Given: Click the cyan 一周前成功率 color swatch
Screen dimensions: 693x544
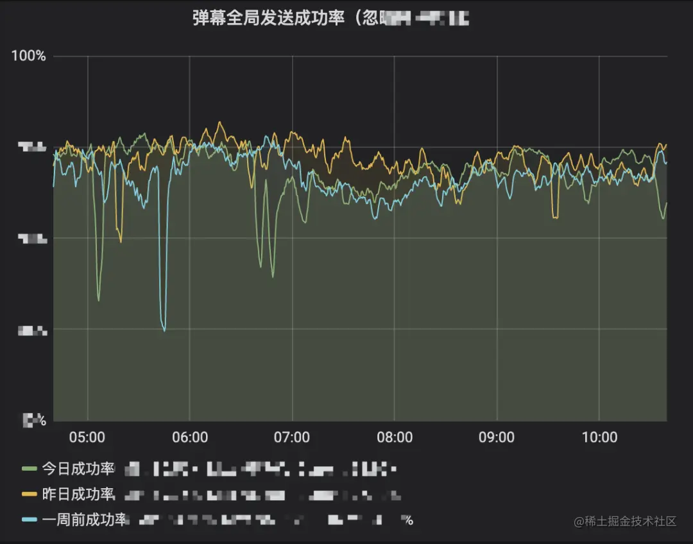Looking at the screenshot, I should (x=29, y=520).
